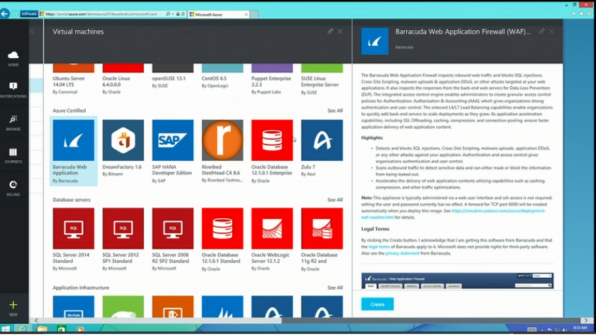Open the Windows Start button
This screenshot has height=336, width=596.
6,329
